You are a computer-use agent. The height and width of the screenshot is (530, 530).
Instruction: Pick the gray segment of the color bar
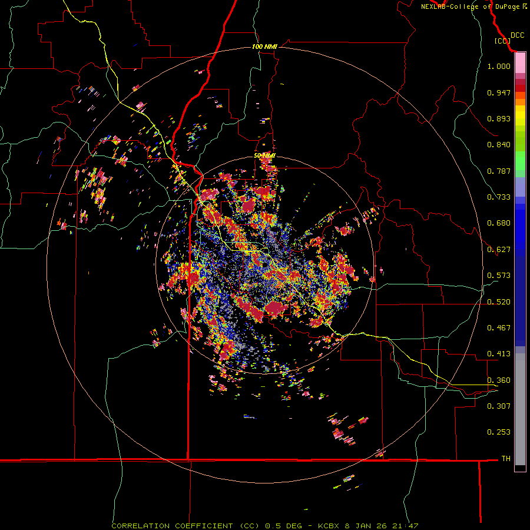(520, 409)
